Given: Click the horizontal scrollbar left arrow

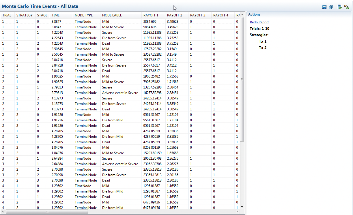Looking at the screenshot, I should coord(3,212).
